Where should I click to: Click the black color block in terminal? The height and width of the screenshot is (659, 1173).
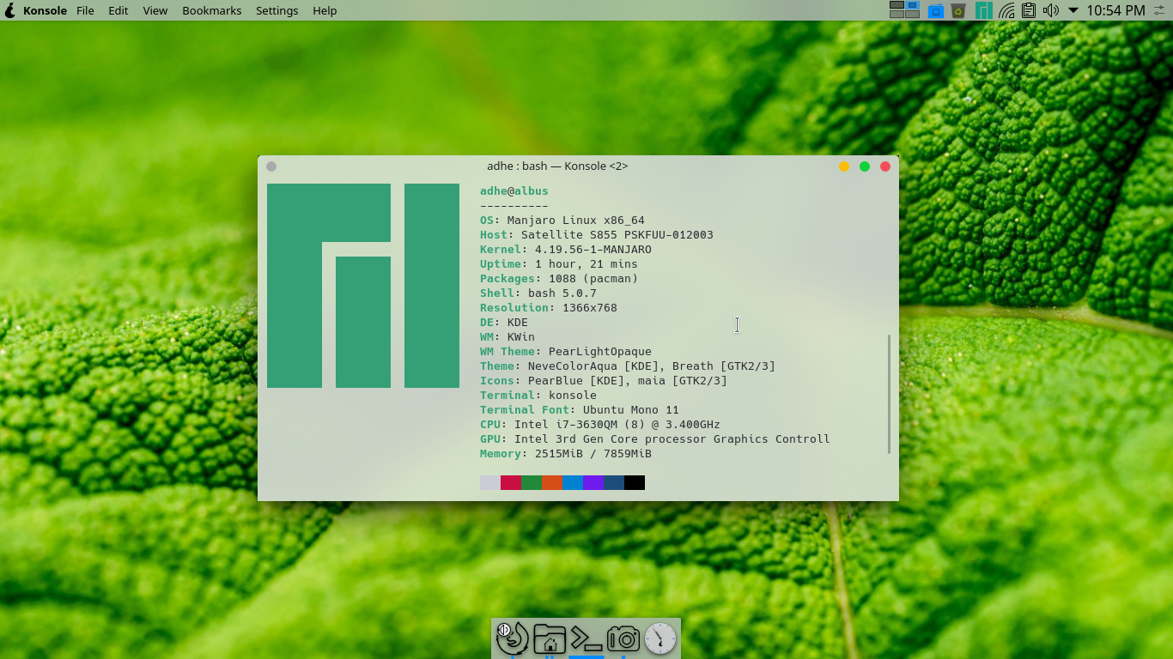pos(635,482)
